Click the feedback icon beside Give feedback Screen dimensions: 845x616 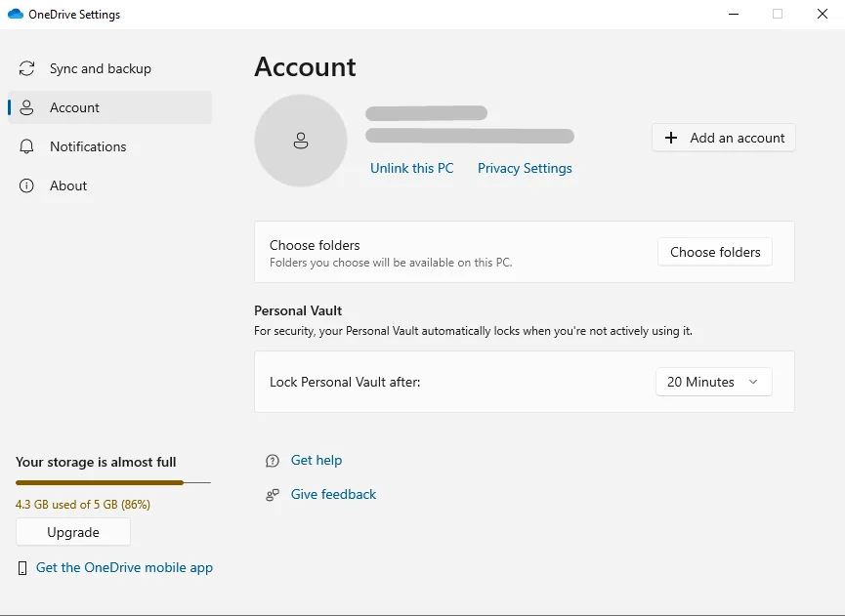point(273,495)
